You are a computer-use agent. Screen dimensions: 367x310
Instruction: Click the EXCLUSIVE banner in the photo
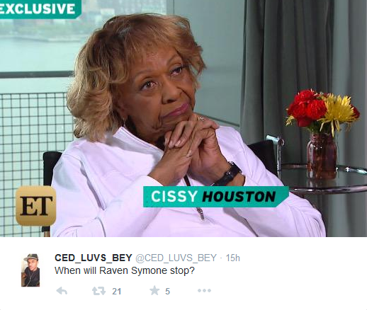(39, 8)
